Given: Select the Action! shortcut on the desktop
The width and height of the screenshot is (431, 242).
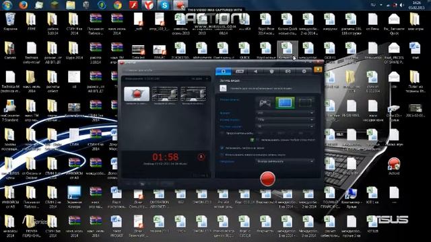Looking at the screenshot, I should point(394,166).
